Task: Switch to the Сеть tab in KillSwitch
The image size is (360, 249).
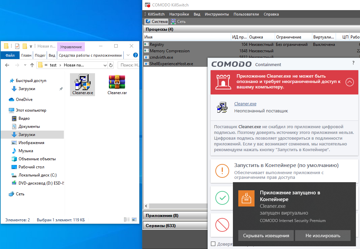Action: pyautogui.click(x=178, y=22)
